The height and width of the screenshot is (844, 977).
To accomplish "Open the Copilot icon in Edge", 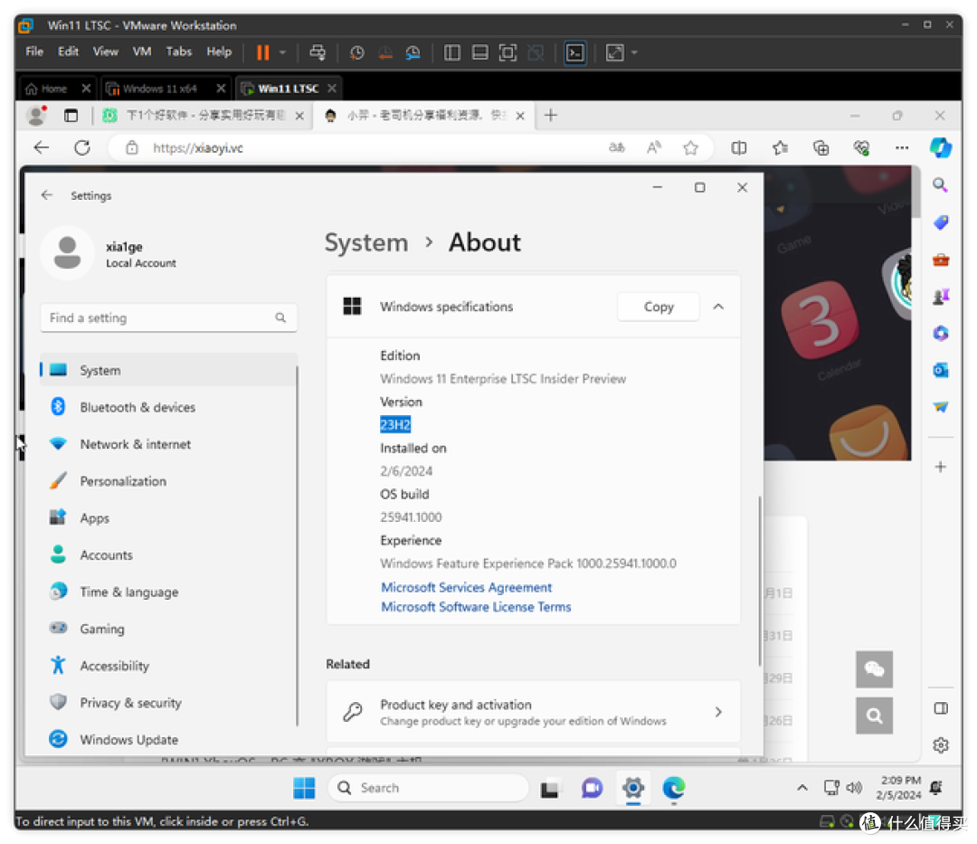I will pyautogui.click(x=940, y=148).
